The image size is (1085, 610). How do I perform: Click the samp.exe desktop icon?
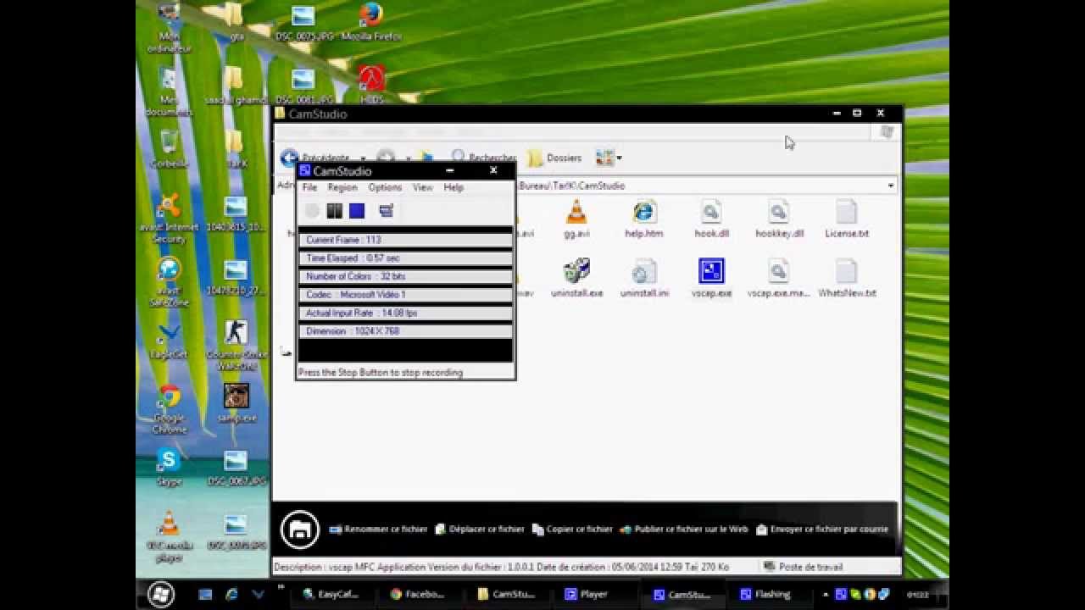click(x=236, y=404)
